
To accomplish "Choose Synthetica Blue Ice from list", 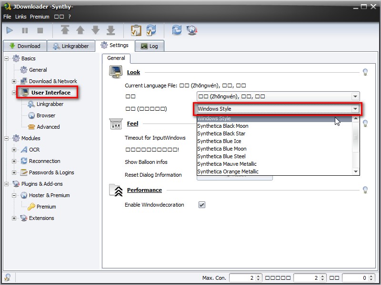I will (219, 141).
